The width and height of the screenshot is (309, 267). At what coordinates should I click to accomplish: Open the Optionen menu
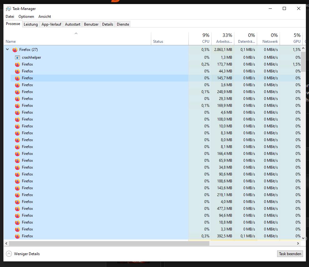[26, 17]
